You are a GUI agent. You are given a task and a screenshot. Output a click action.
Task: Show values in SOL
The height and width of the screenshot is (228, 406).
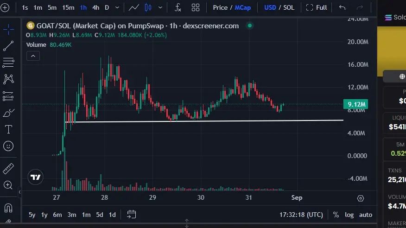point(289,8)
